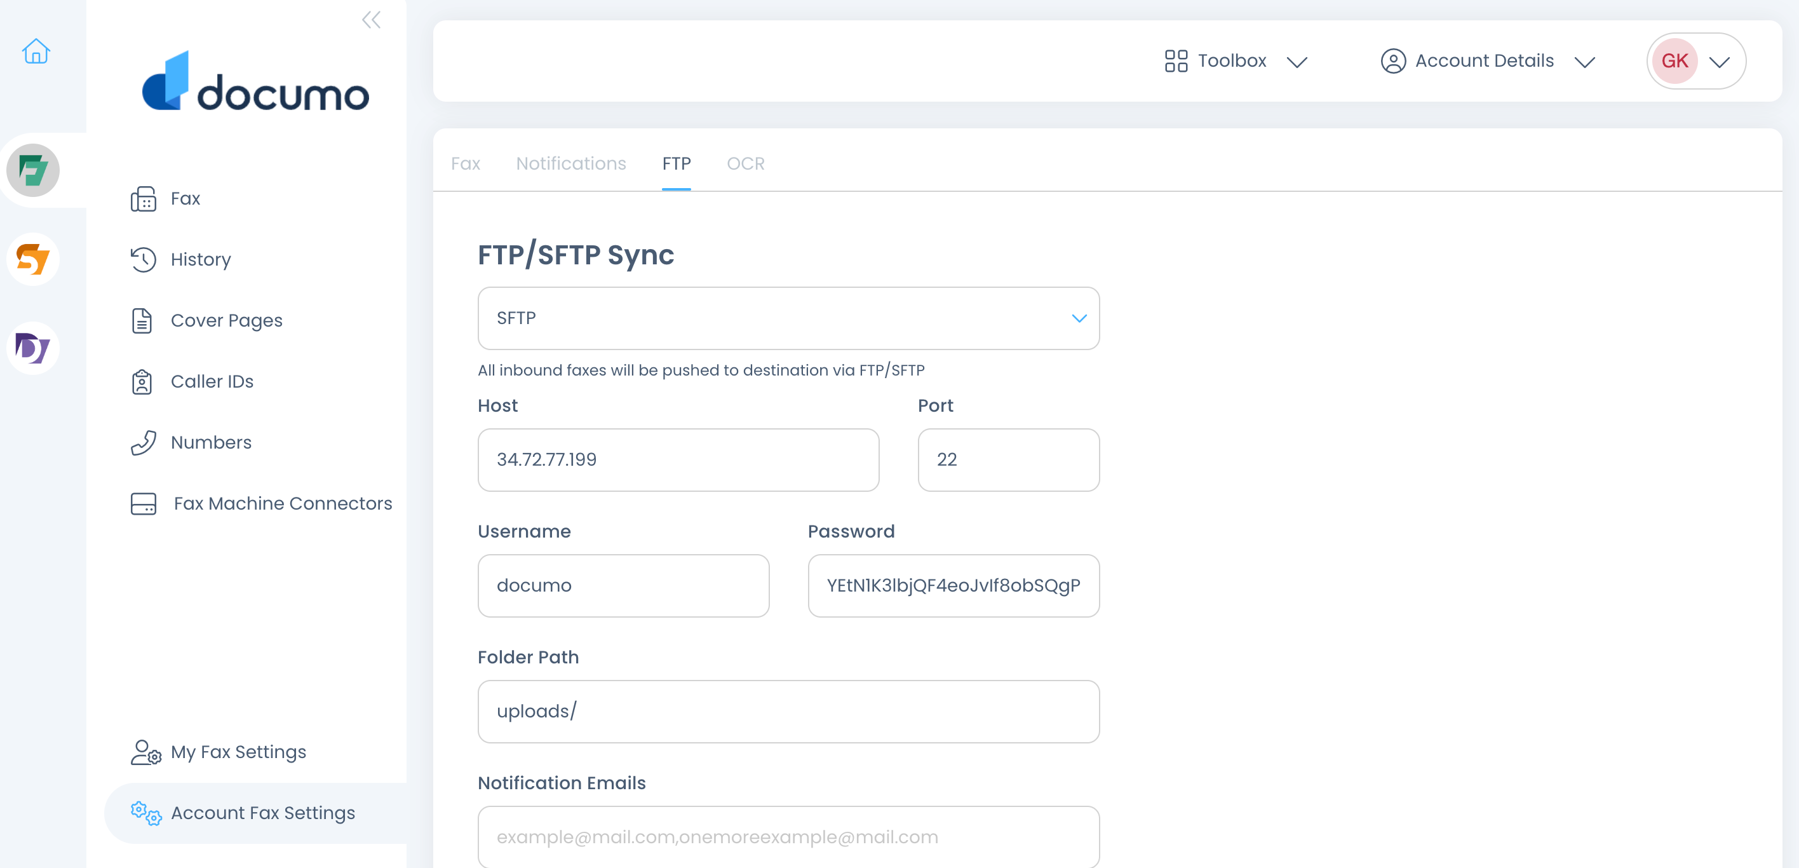Click the Toolbox grid icon
The image size is (1799, 868).
pyautogui.click(x=1176, y=61)
